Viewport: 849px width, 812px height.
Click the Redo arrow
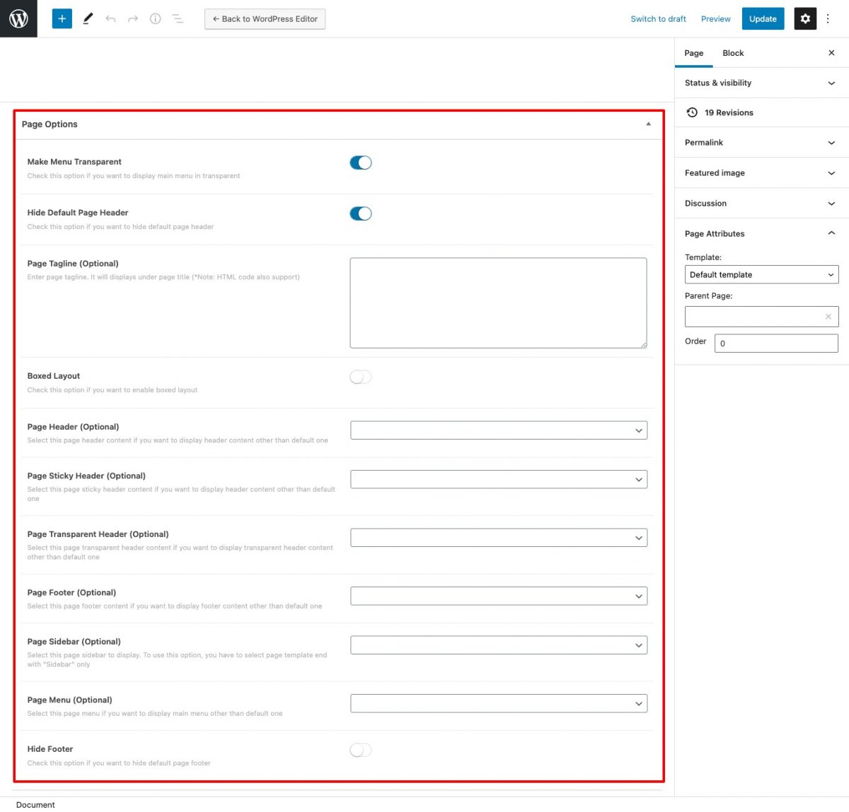(132, 18)
